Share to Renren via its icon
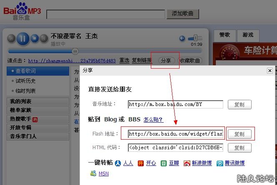277x185 pixels. tap(118, 163)
